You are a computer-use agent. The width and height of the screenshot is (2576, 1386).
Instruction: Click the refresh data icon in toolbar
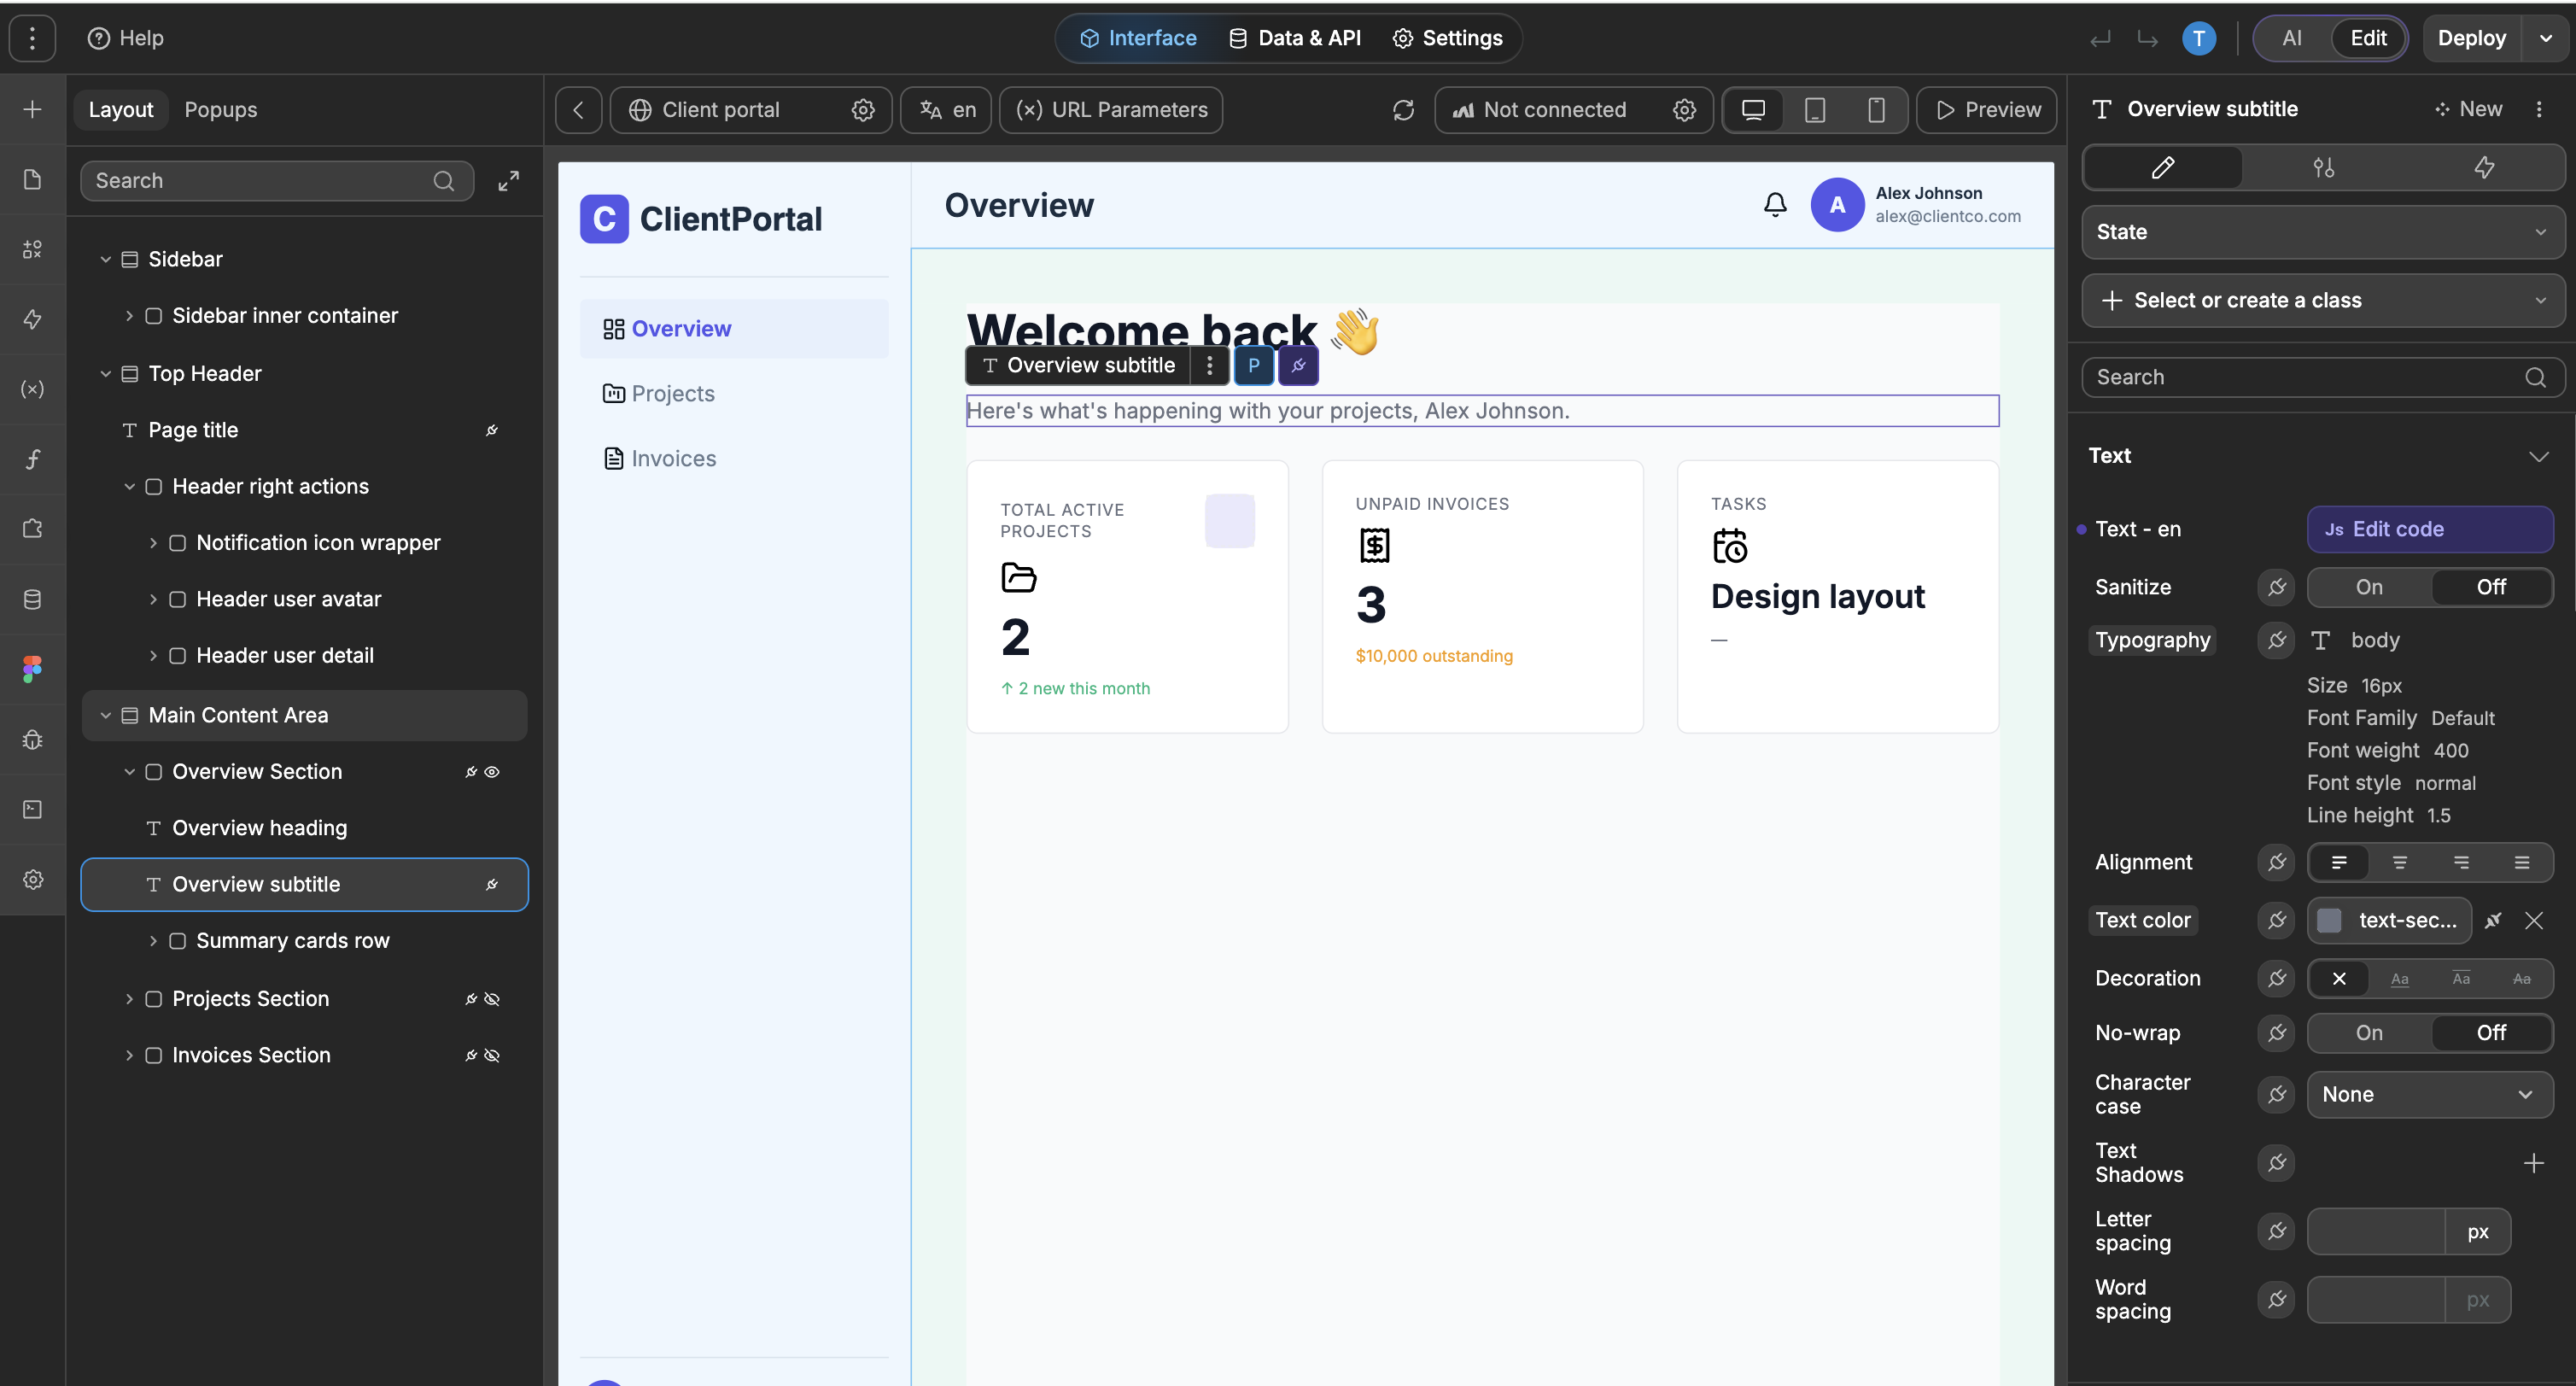[1403, 110]
